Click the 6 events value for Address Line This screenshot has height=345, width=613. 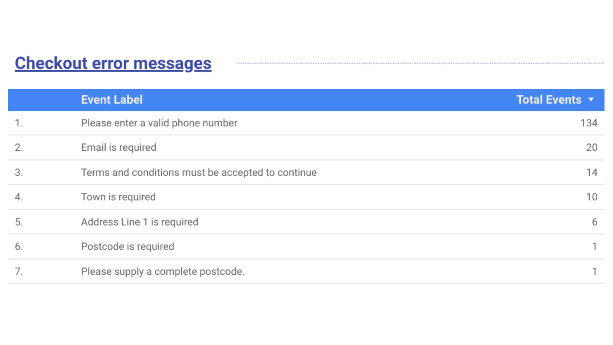594,222
